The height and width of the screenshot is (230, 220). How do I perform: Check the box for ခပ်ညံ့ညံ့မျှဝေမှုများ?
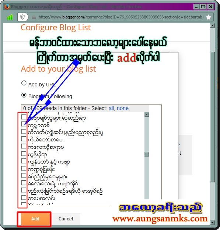pyautogui.click(x=24, y=175)
